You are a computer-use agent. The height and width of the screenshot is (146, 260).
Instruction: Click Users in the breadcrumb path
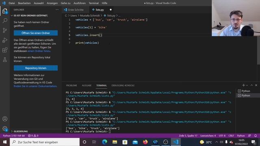pyautogui.click(x=74, y=15)
